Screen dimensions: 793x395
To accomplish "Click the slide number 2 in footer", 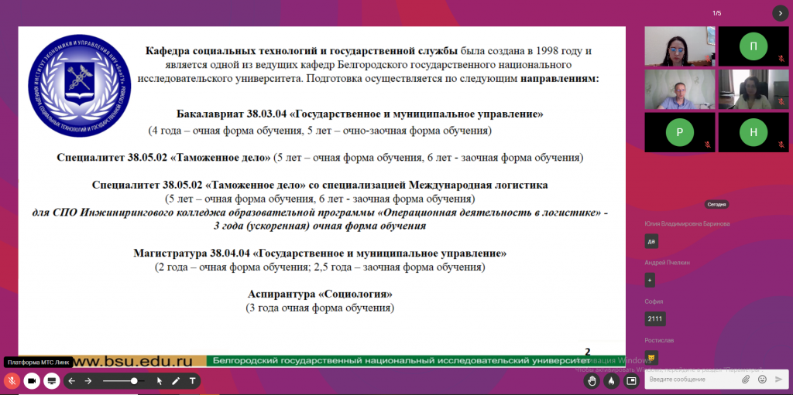I will click(588, 352).
